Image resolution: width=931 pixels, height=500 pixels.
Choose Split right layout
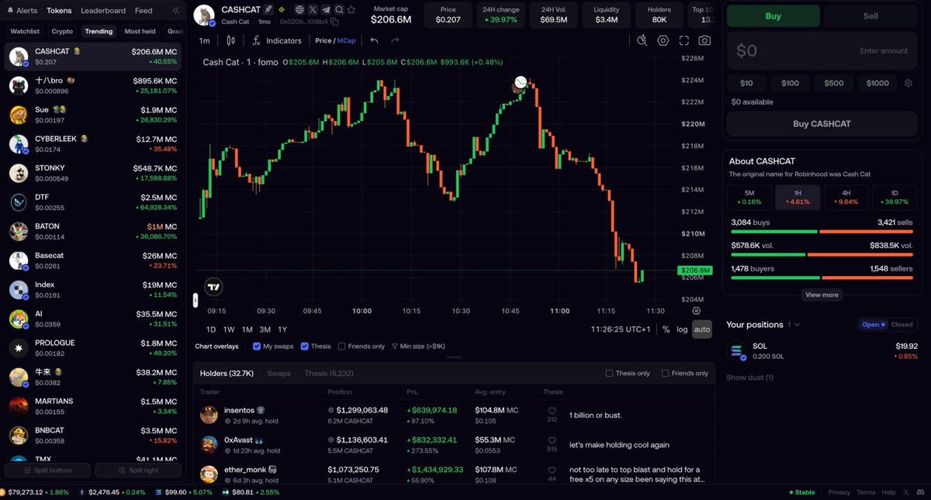(139, 471)
